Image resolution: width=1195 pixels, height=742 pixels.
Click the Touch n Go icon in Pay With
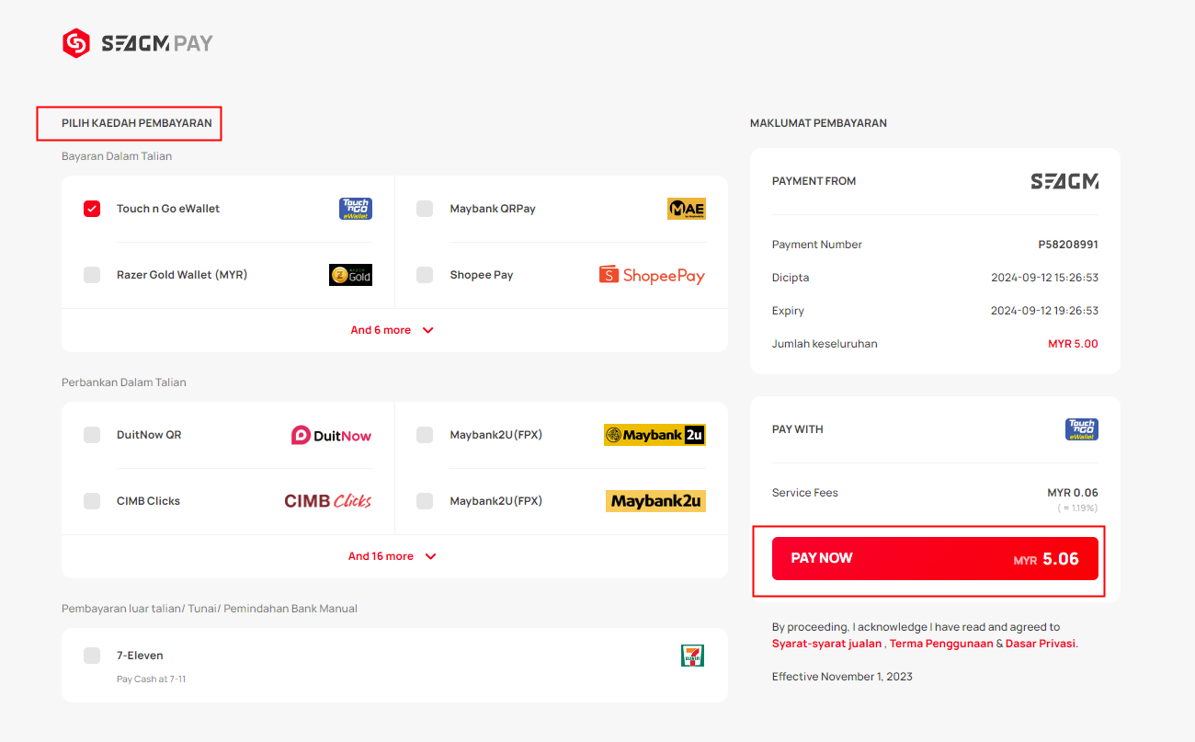tap(1082, 429)
